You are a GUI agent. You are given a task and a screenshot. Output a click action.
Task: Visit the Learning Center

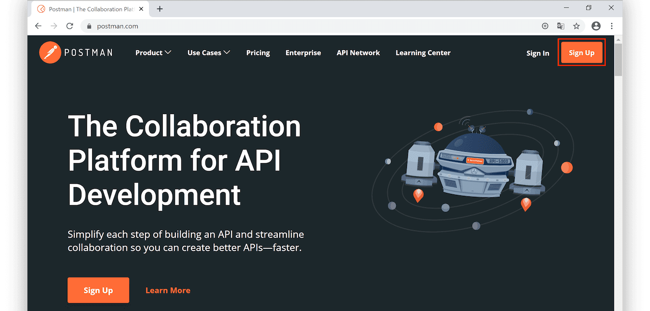(423, 52)
